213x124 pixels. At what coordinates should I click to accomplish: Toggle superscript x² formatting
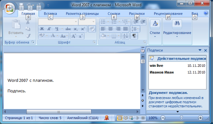[x=83, y=29]
